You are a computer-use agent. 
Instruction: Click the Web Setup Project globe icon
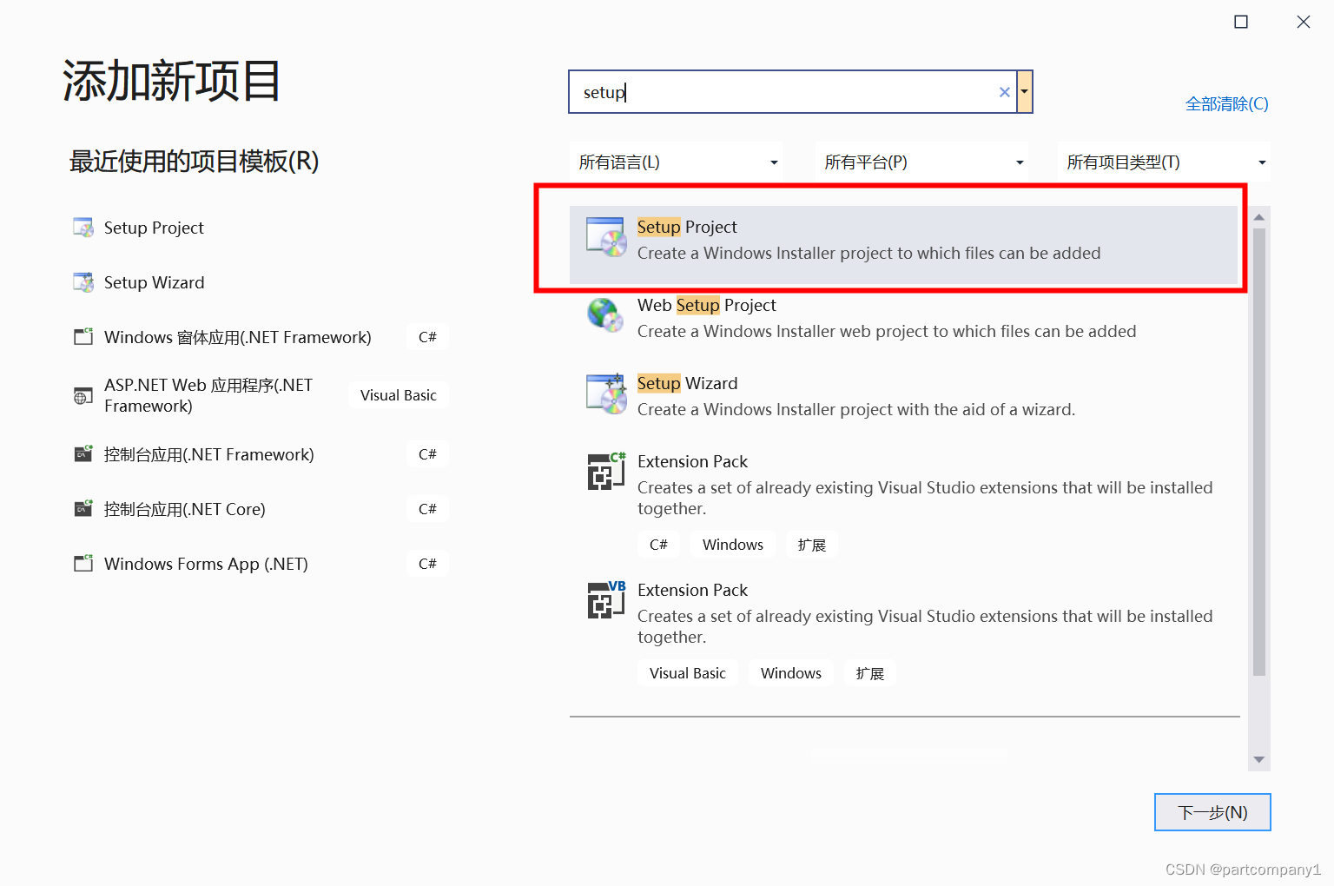(606, 315)
